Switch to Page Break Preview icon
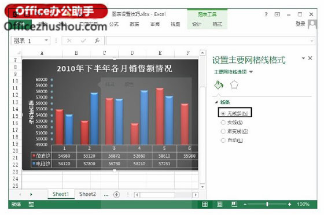This screenshot has height=215, width=324. [234, 204]
